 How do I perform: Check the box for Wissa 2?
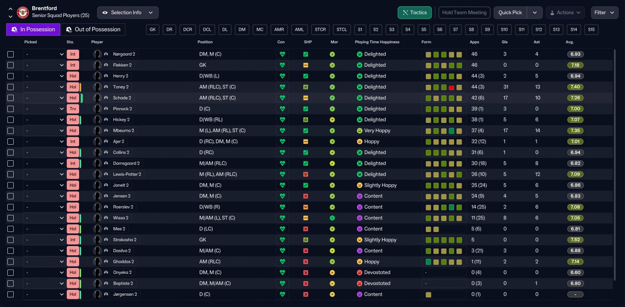11,218
